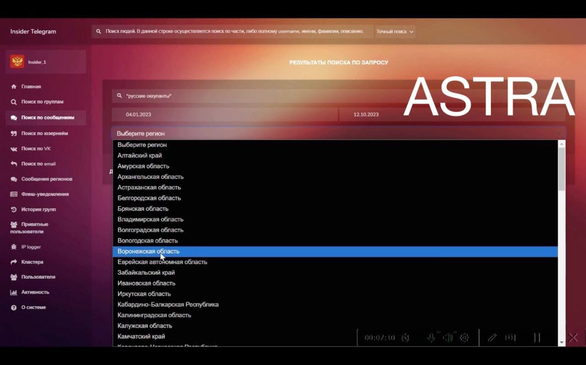Select the pencil annotation tool in recorder bar
This screenshot has height=365, width=586.
[x=492, y=338]
